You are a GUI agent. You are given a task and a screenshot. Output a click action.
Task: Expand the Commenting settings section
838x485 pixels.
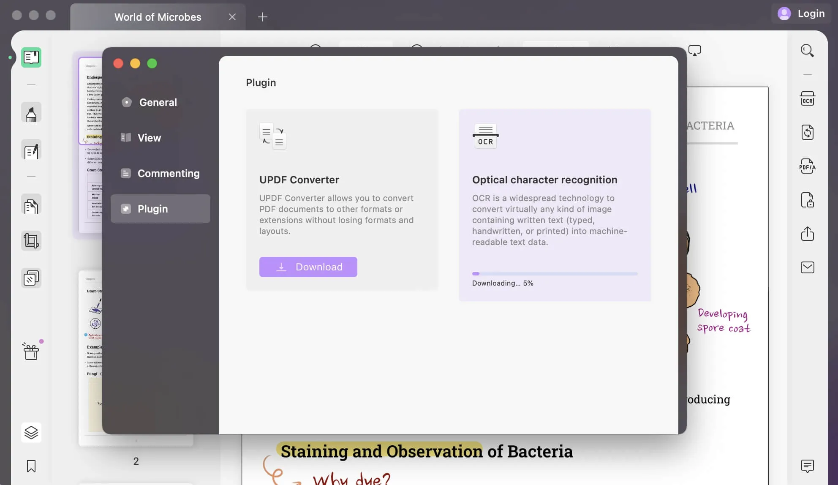pyautogui.click(x=168, y=173)
